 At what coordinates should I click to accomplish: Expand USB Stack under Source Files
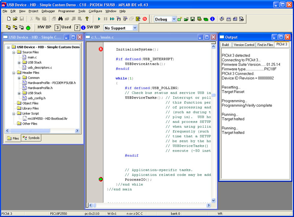pos(19,63)
